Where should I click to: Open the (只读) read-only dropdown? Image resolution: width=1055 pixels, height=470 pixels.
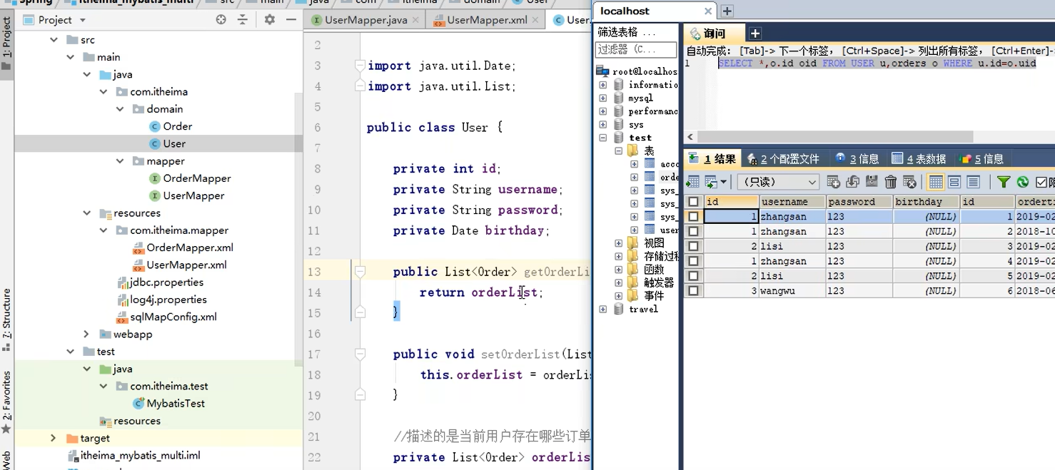(x=778, y=182)
